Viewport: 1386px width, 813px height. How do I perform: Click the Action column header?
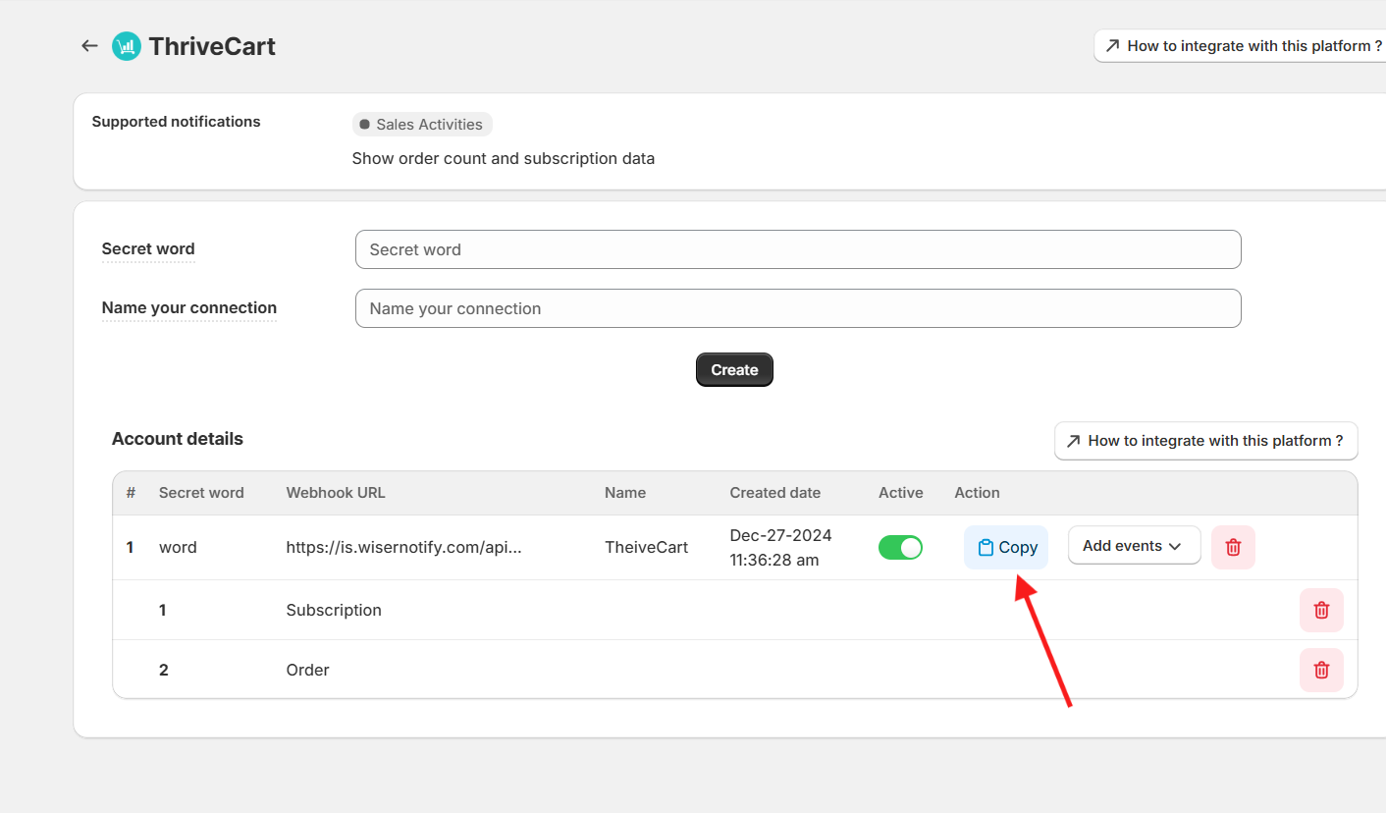coord(977,493)
